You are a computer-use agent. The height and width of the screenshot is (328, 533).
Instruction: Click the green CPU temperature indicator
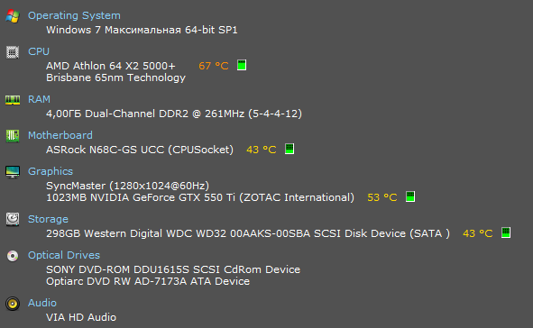[242, 65]
